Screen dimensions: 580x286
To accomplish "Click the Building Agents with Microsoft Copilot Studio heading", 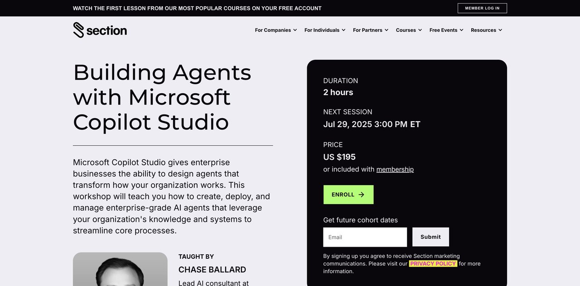I will click(162, 97).
